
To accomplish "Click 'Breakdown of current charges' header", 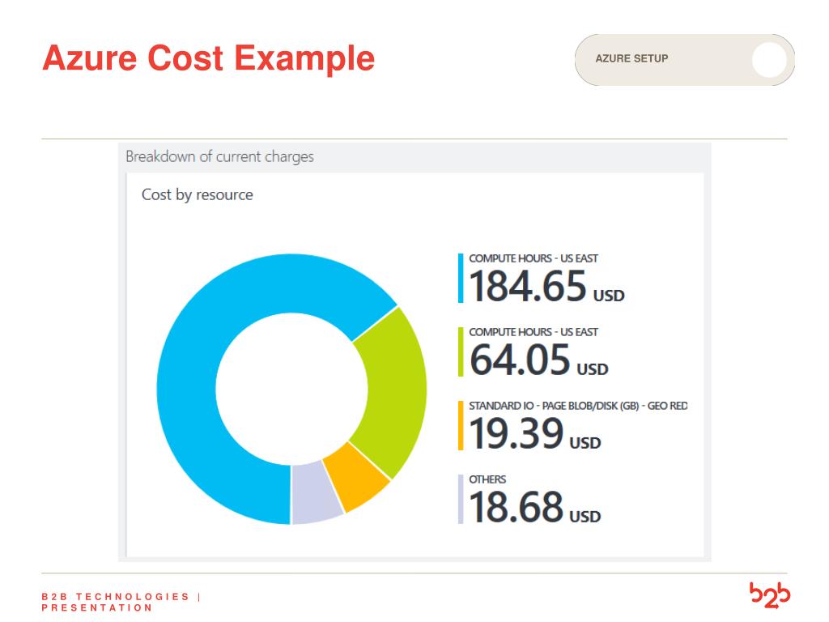I will (x=219, y=156).
